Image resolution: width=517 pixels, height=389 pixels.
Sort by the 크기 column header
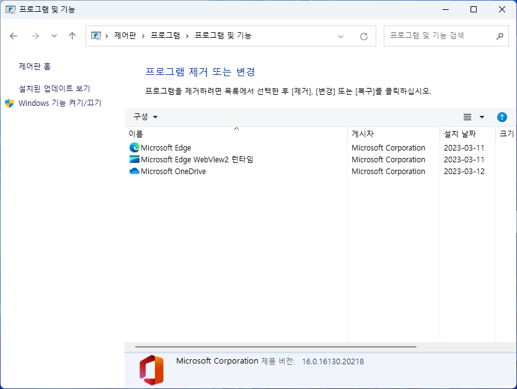(506, 134)
